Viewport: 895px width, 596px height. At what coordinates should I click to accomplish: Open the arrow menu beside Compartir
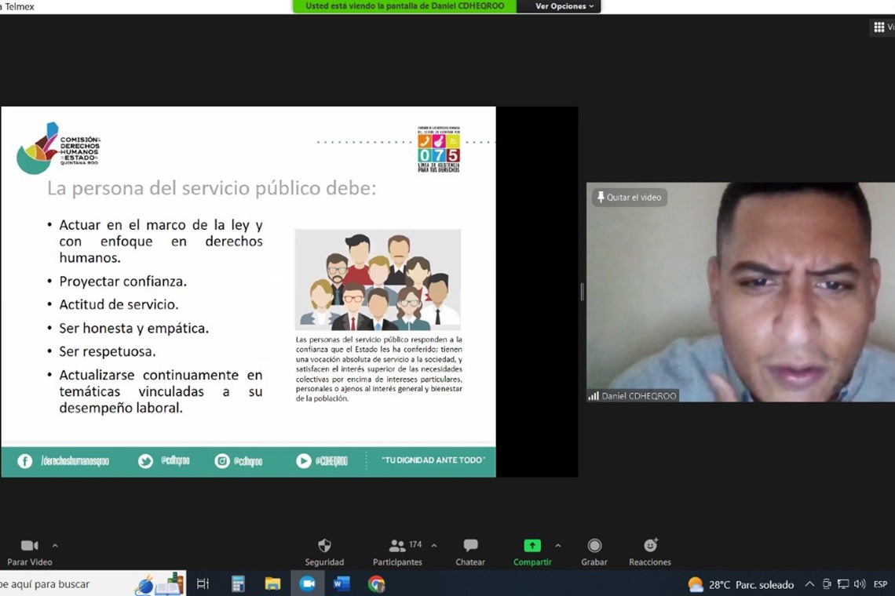[x=558, y=545]
